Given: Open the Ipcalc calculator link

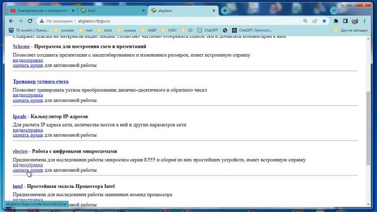Looking at the screenshot, I should pyautogui.click(x=19, y=117).
